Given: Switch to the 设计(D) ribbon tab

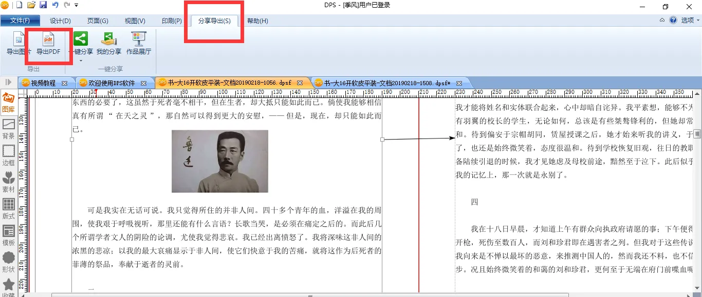Looking at the screenshot, I should 60,21.
